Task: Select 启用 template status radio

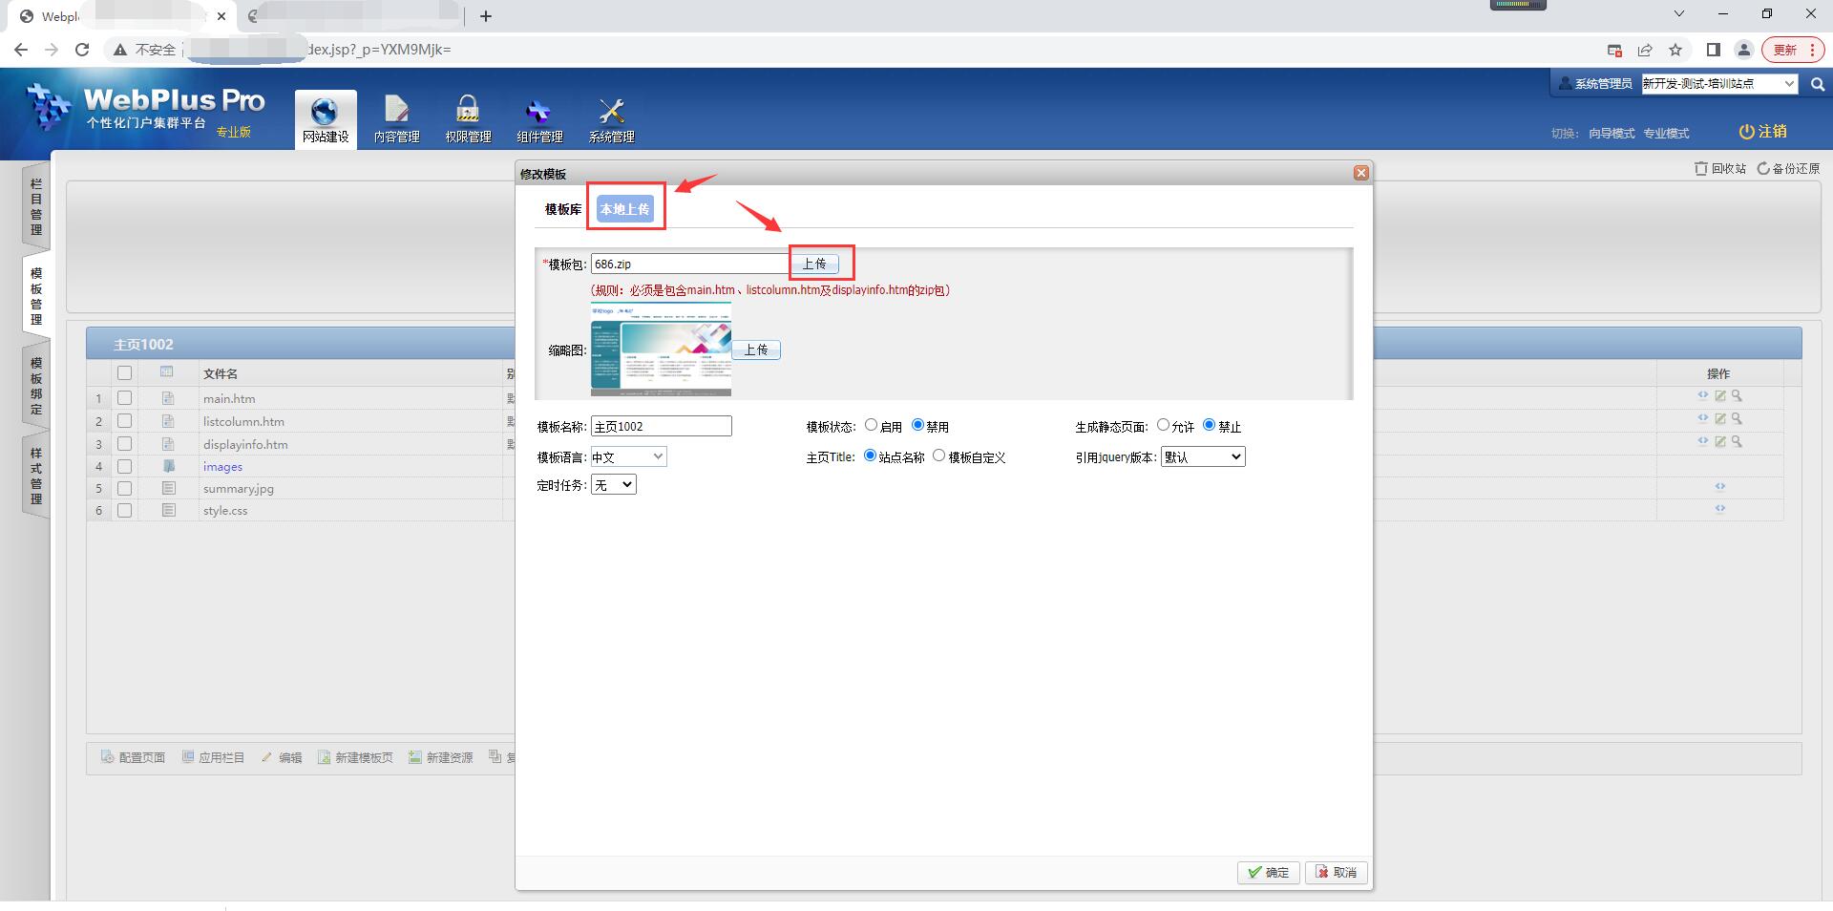Action: 871,426
